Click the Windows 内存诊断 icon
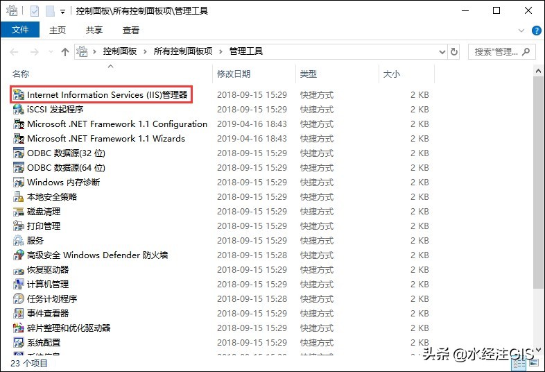This screenshot has width=545, height=372. point(19,183)
